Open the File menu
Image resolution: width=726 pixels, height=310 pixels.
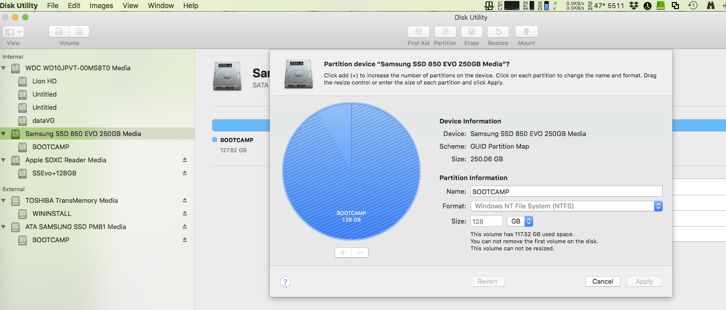(53, 6)
